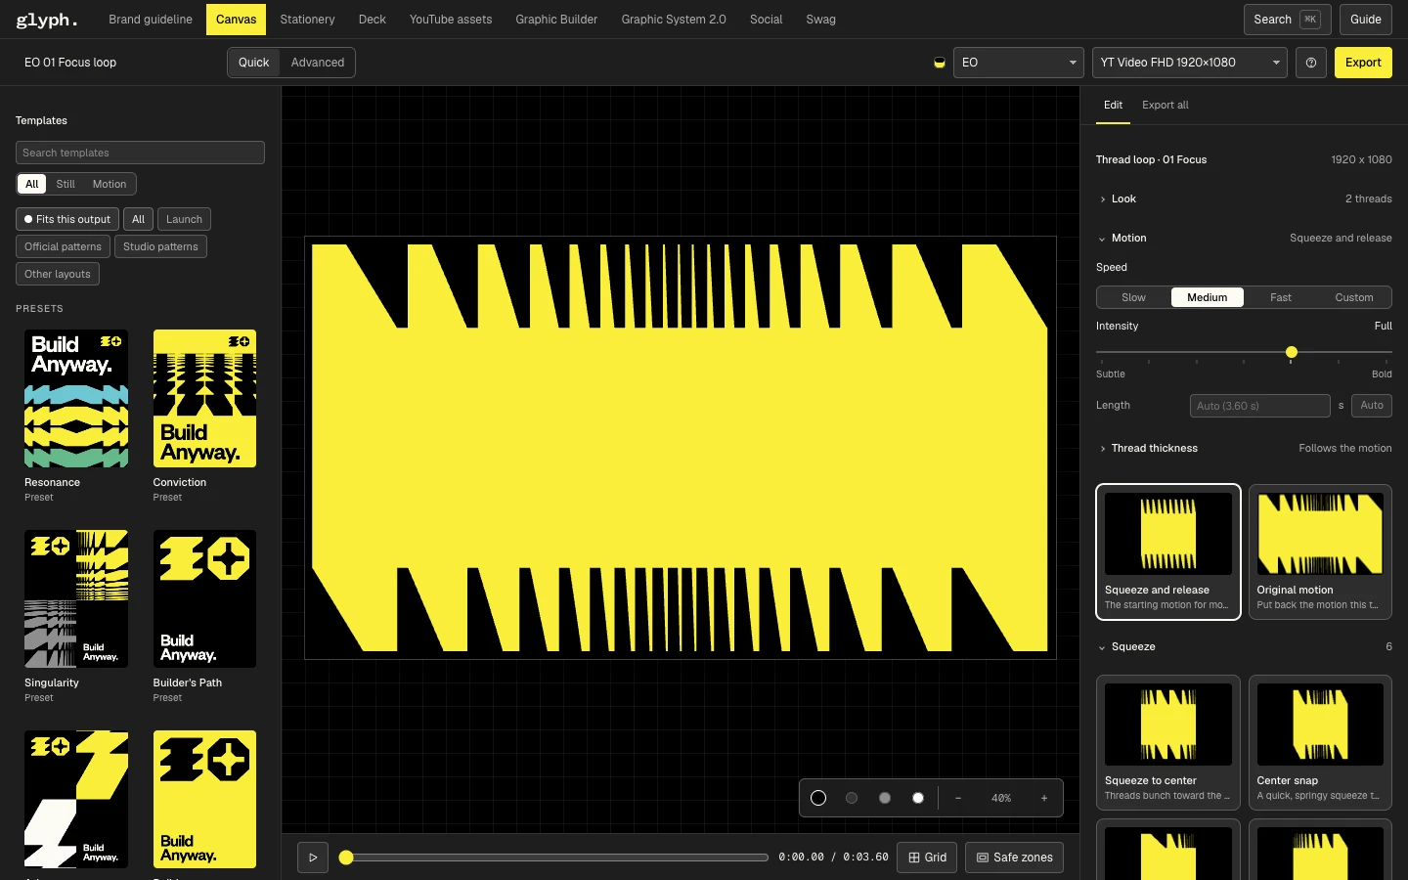Toggle the Grid overlay
The height and width of the screenshot is (880, 1408).
click(927, 858)
